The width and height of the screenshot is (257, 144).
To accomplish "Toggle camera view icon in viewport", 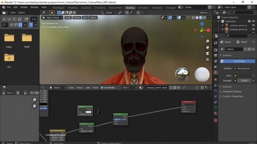I will (208, 53).
